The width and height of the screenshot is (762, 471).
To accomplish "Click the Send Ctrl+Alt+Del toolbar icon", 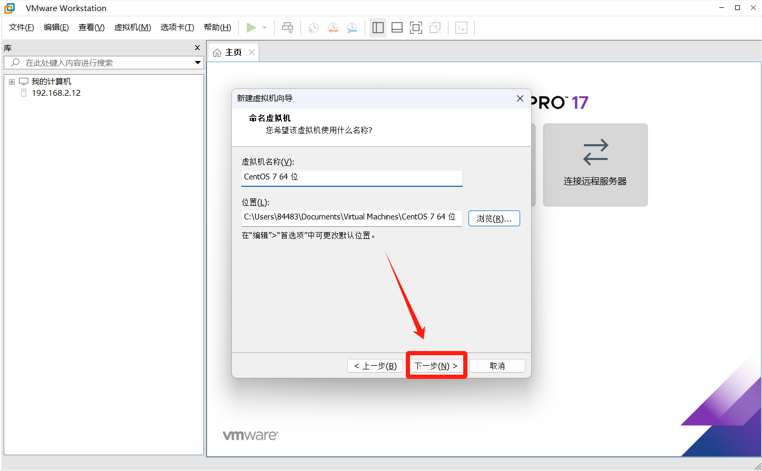I will (287, 28).
